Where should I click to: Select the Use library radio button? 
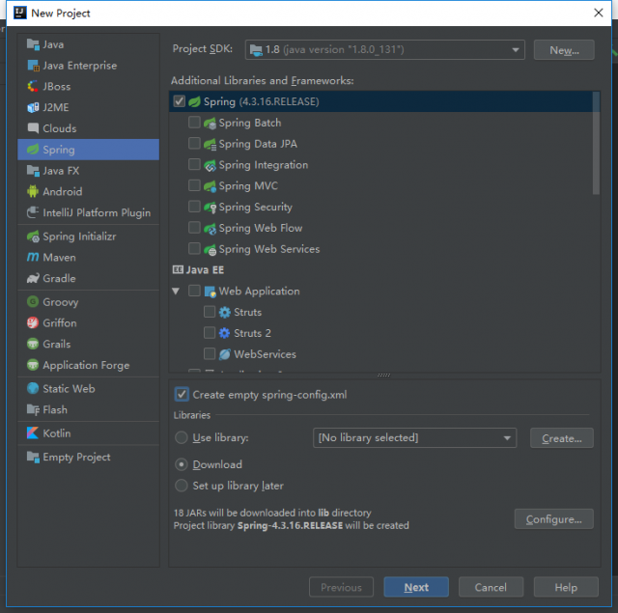coord(182,438)
